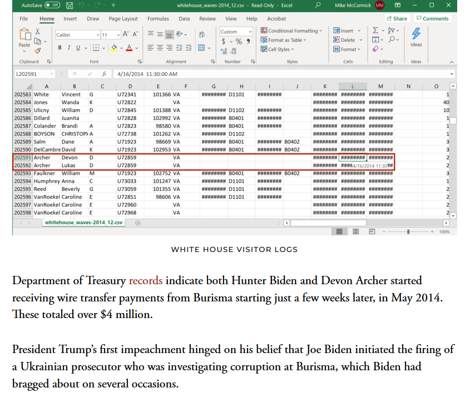Viewport: 475px width, 403px height.
Task: Click the Insert Function fx icon
Action: click(x=104, y=74)
